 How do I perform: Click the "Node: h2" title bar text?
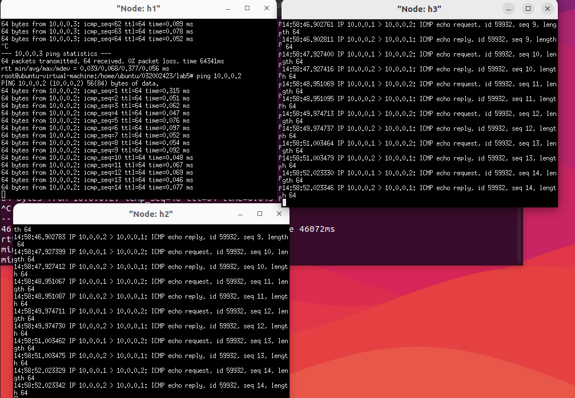point(151,214)
